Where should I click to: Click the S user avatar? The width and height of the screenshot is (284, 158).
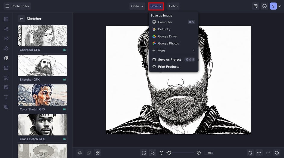click(273, 6)
